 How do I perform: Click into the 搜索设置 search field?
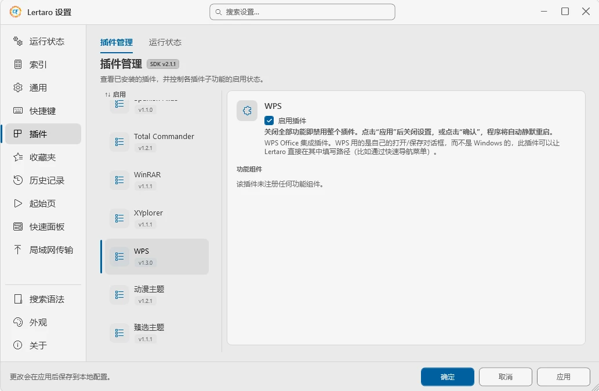[302, 12]
